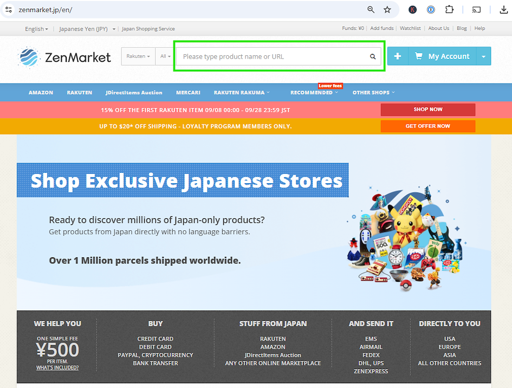Open the red K extension icon
This screenshot has height=388, width=512.
pos(412,10)
